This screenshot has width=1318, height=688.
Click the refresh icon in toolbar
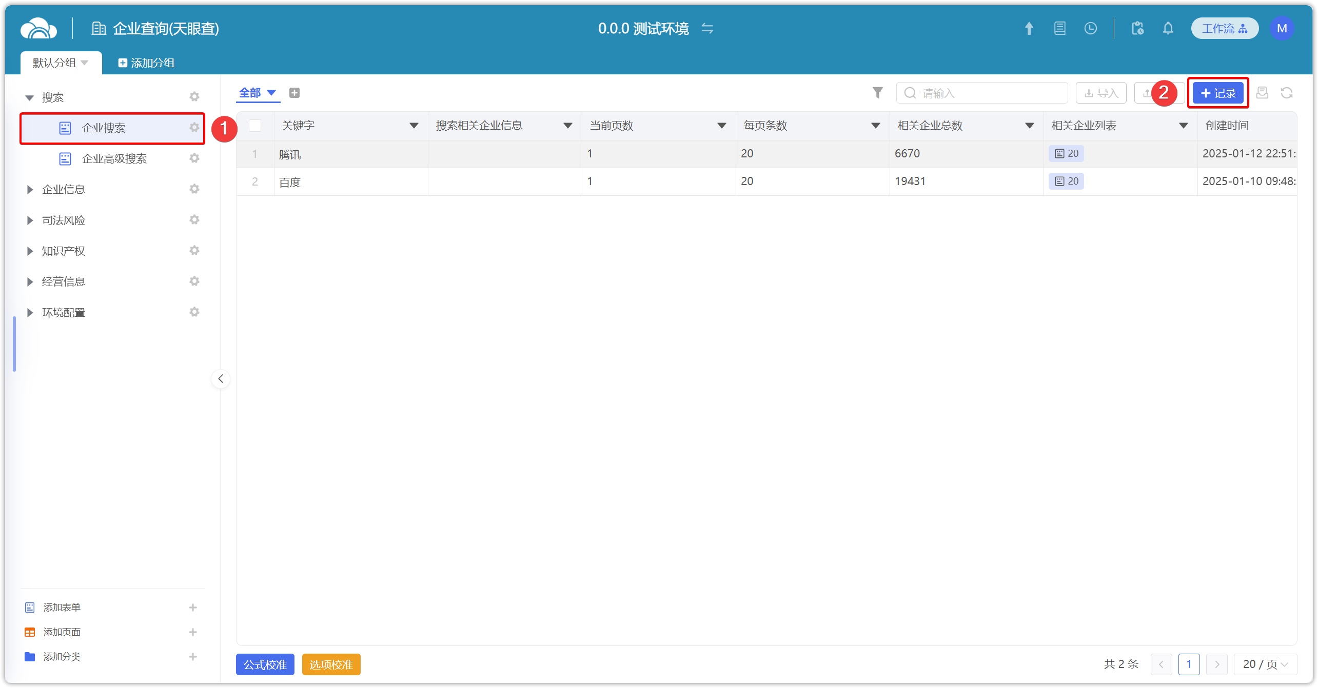click(x=1286, y=93)
